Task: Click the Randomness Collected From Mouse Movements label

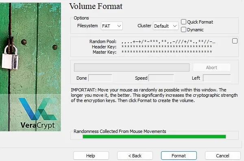Action: [120, 131]
